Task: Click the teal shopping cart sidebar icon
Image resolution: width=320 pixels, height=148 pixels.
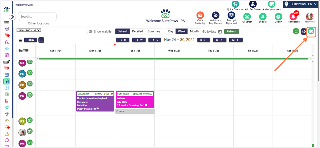Action: coord(7,108)
